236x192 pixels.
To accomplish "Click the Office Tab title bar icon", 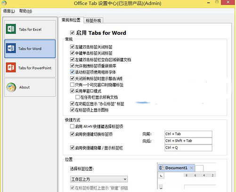I will click(x=4, y=3).
